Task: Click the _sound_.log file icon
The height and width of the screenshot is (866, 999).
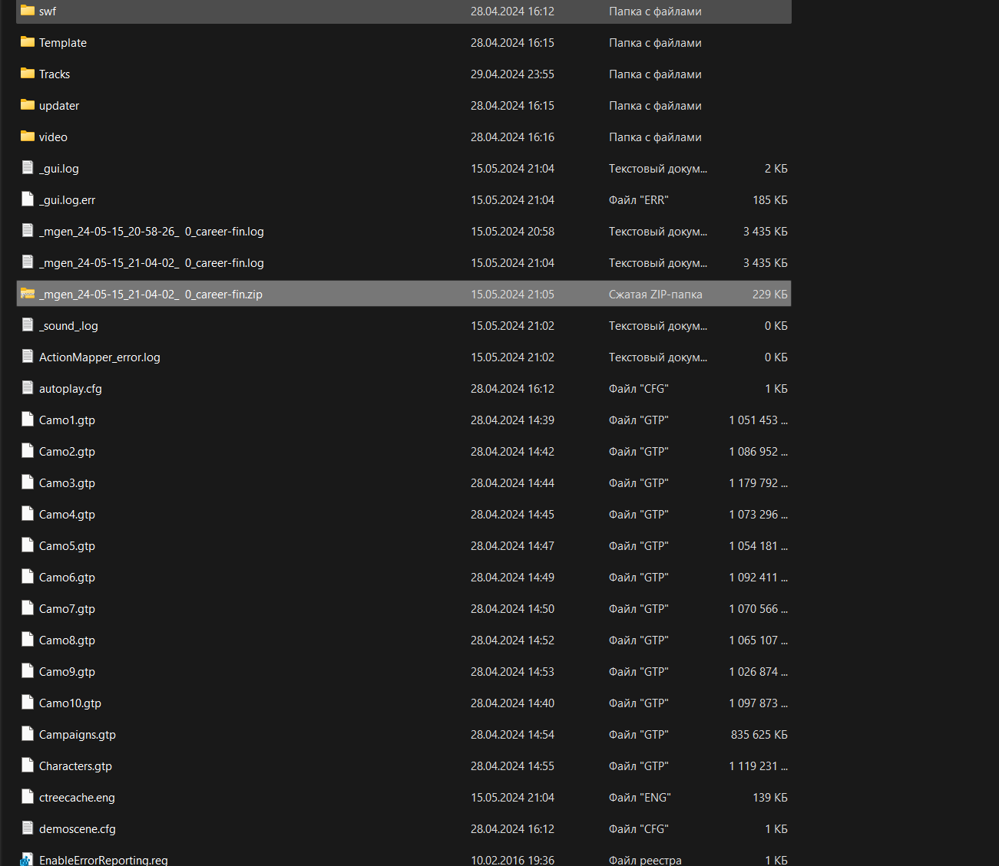Action: [28, 325]
